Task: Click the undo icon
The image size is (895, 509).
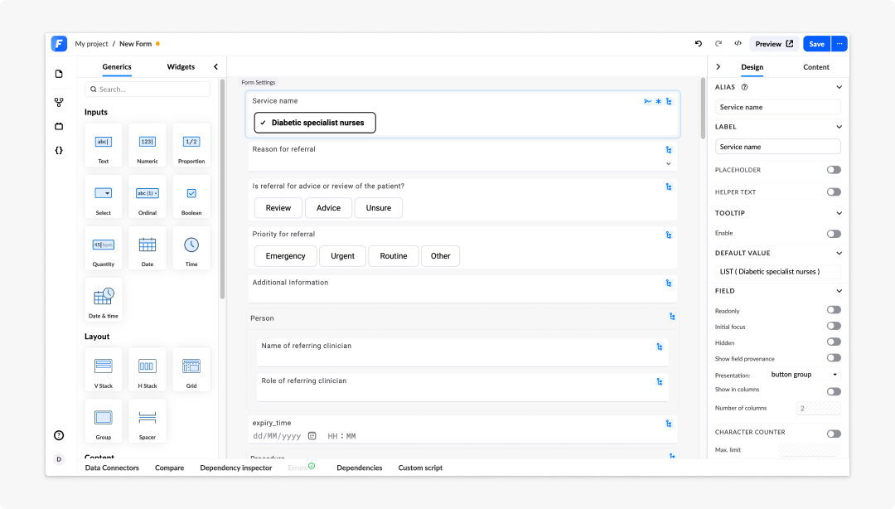Action: (x=698, y=43)
